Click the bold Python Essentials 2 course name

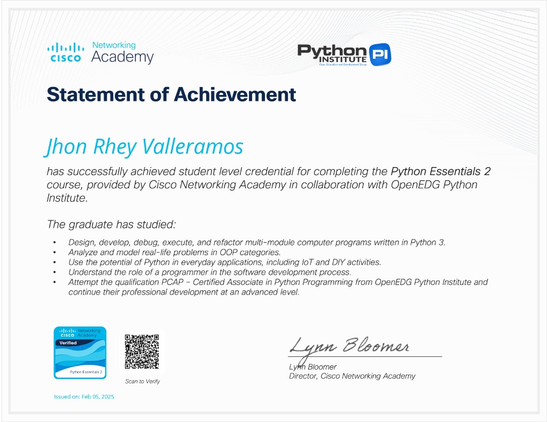441,171
